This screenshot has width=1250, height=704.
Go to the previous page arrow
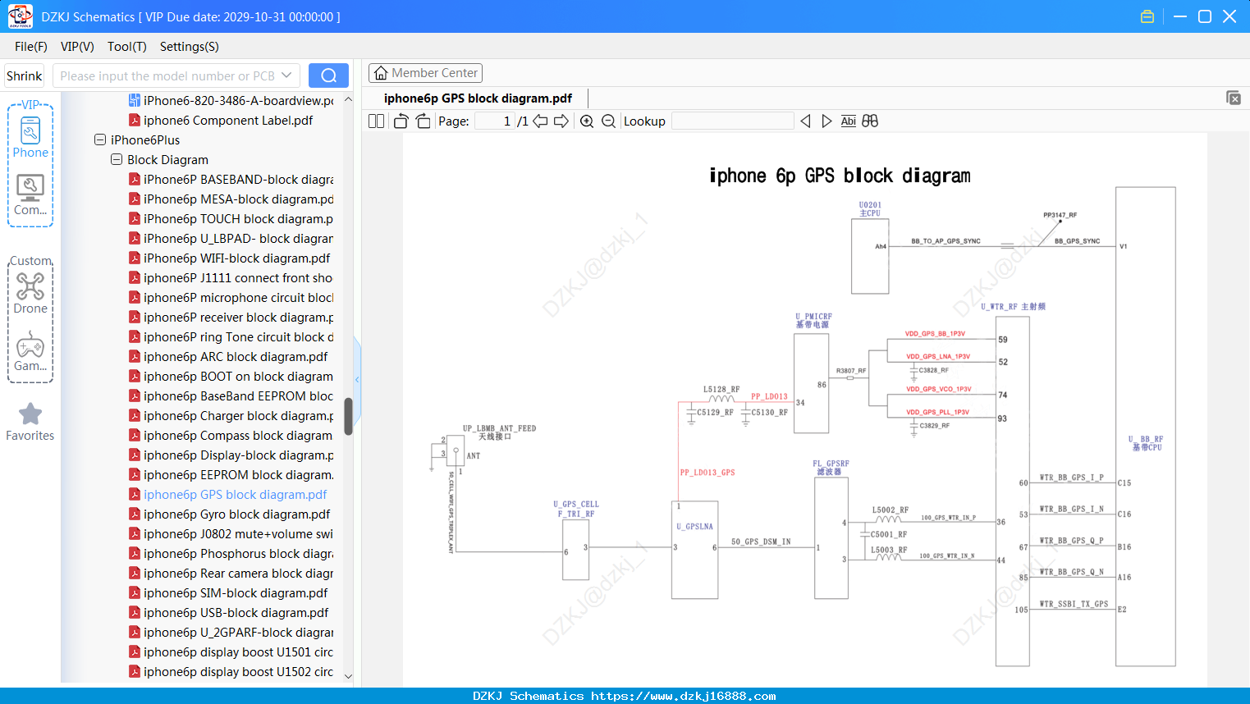540,121
